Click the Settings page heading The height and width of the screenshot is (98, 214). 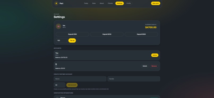point(59,17)
